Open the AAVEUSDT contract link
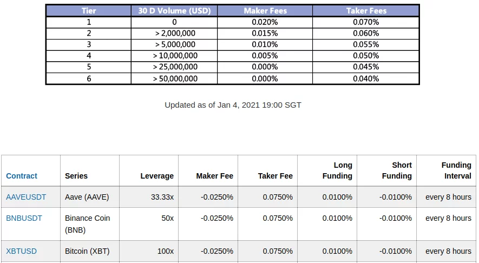 click(26, 197)
